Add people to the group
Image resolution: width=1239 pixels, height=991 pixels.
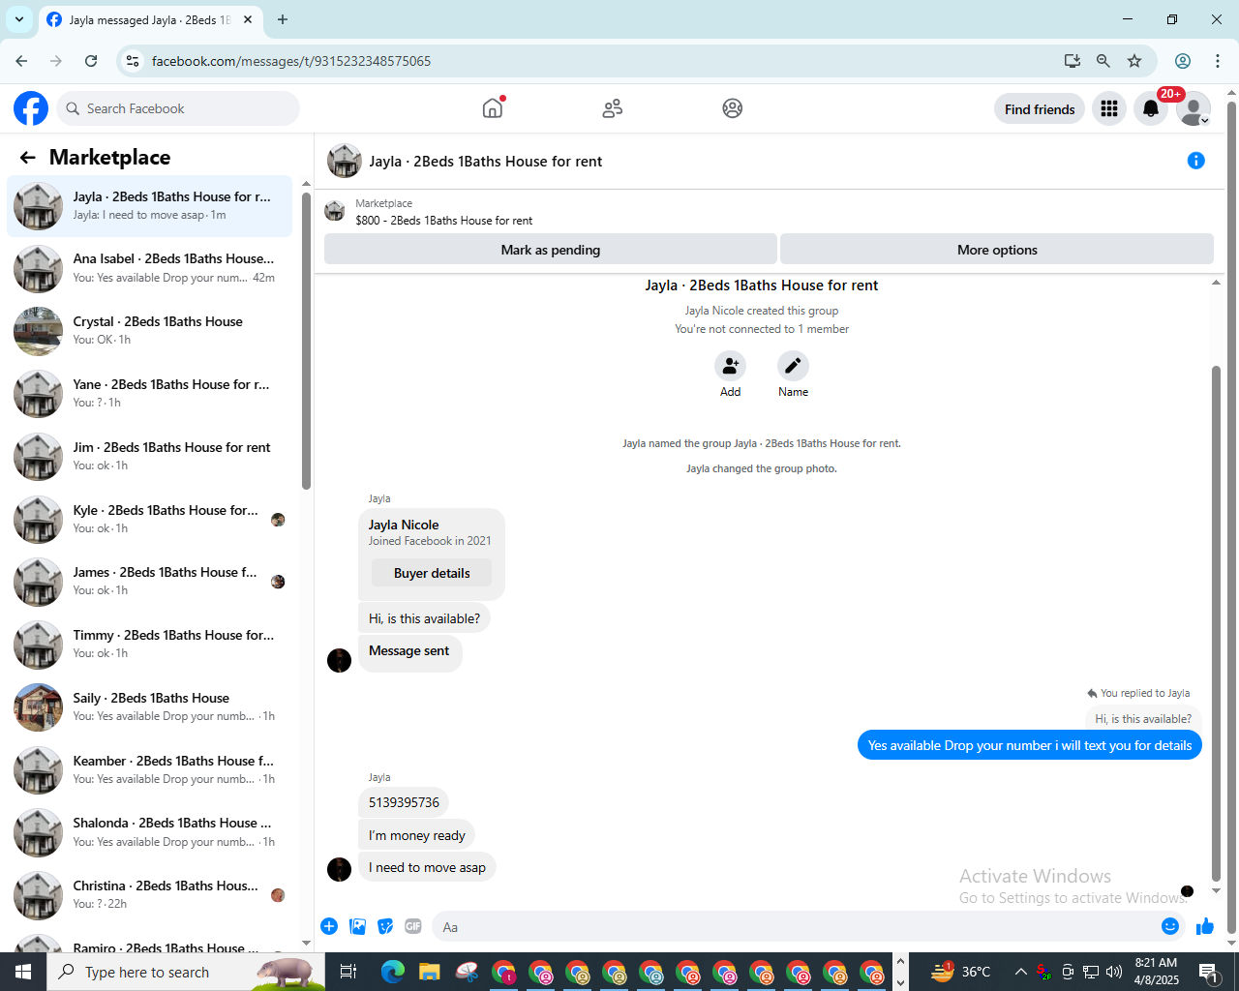coord(730,366)
